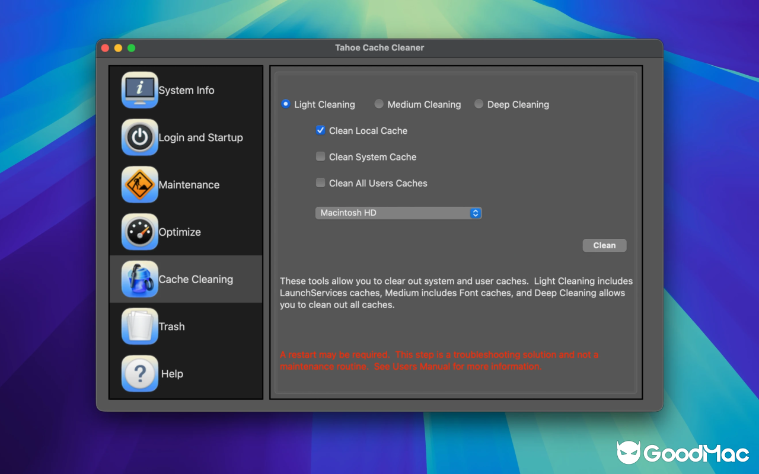The height and width of the screenshot is (474, 759).
Task: Select Light Cleaning mode
Action: pos(285,104)
